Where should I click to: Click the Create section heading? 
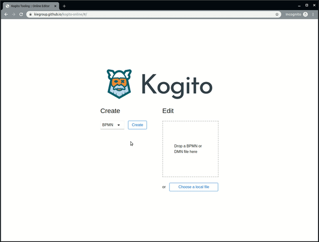[x=110, y=111]
